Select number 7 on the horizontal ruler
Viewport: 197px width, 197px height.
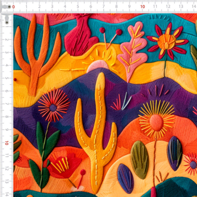click(x=103, y=7)
